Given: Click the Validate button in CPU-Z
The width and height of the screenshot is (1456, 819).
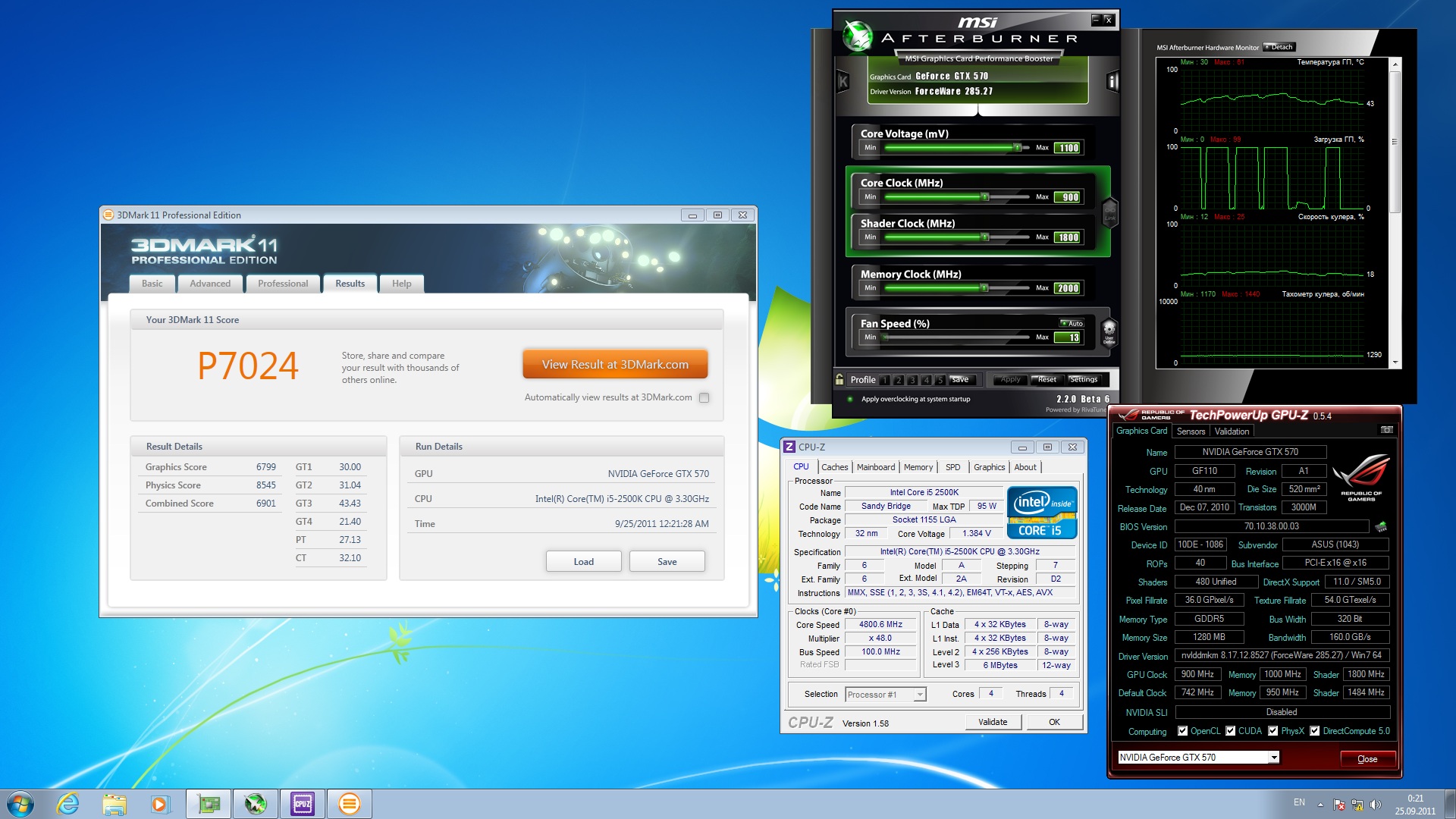Looking at the screenshot, I should (992, 722).
